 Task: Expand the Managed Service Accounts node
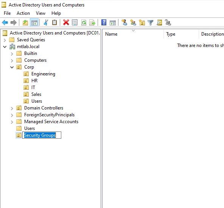tap(12, 122)
